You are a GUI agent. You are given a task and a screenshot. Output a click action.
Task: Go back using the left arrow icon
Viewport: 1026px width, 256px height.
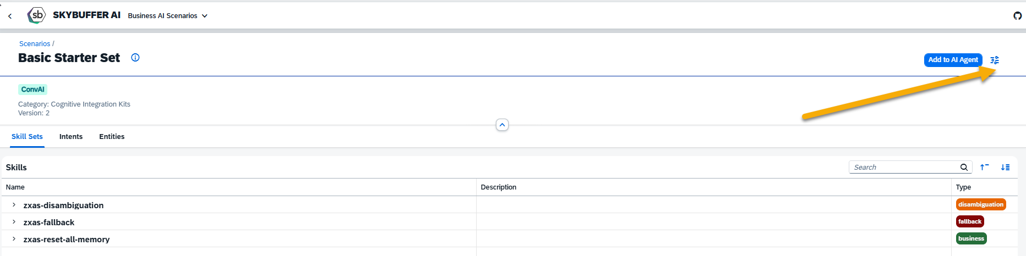click(x=10, y=16)
